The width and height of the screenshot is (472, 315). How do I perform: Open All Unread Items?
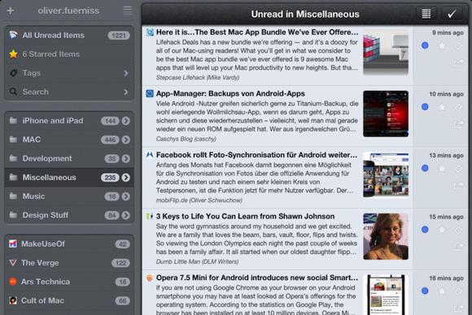(69, 36)
